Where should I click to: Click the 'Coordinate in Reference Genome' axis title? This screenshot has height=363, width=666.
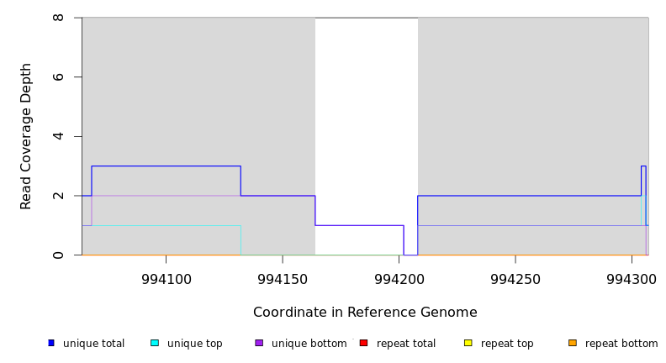point(365,313)
